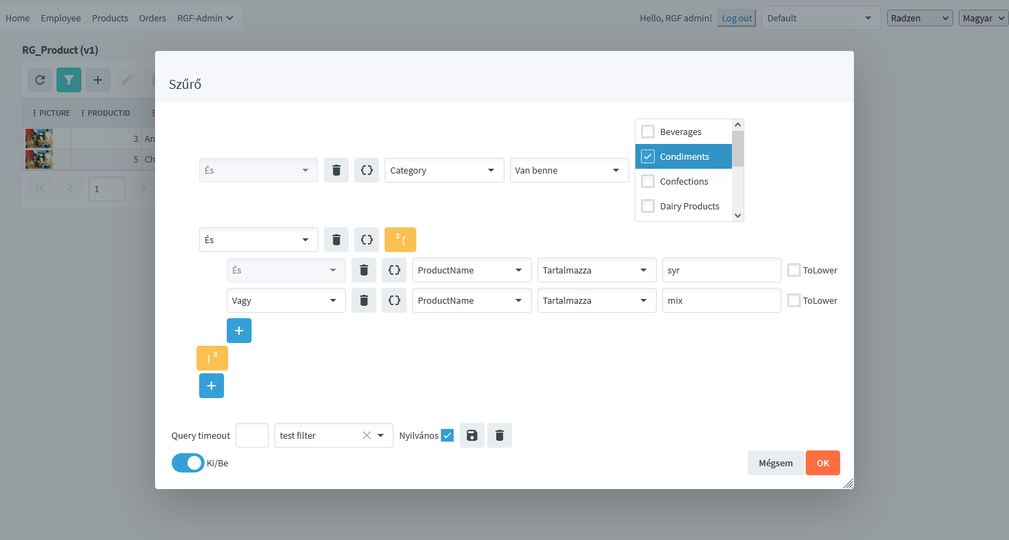The height and width of the screenshot is (540, 1009).
Task: Add condition inside the bracket group
Action: point(239,331)
